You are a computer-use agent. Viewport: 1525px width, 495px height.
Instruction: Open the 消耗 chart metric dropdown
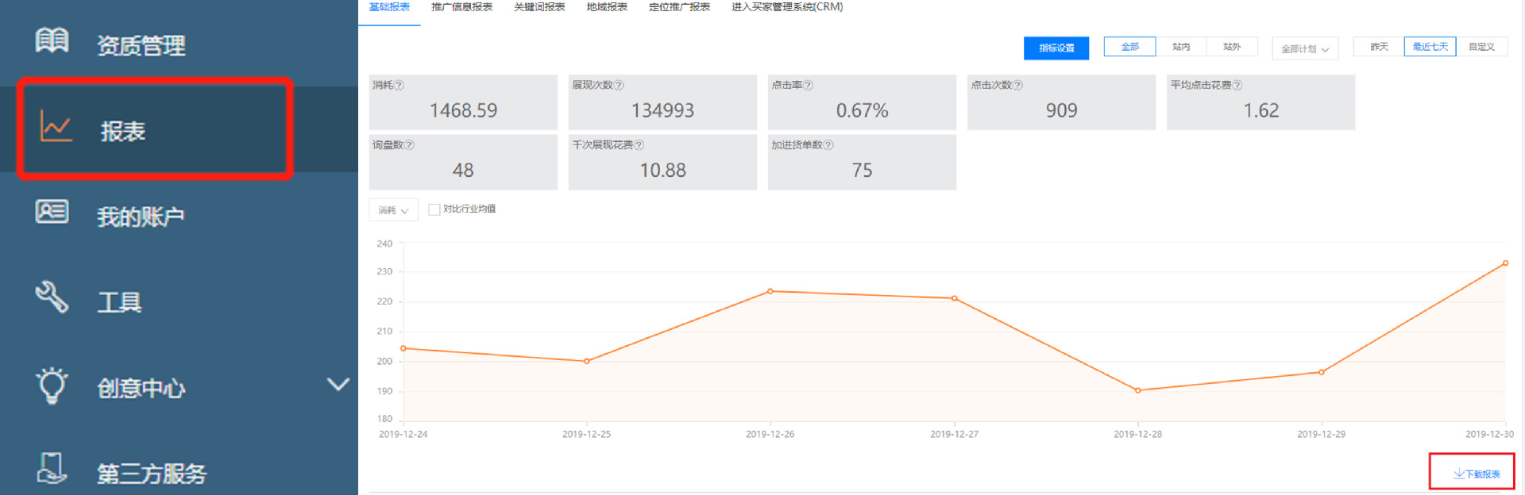pos(393,210)
